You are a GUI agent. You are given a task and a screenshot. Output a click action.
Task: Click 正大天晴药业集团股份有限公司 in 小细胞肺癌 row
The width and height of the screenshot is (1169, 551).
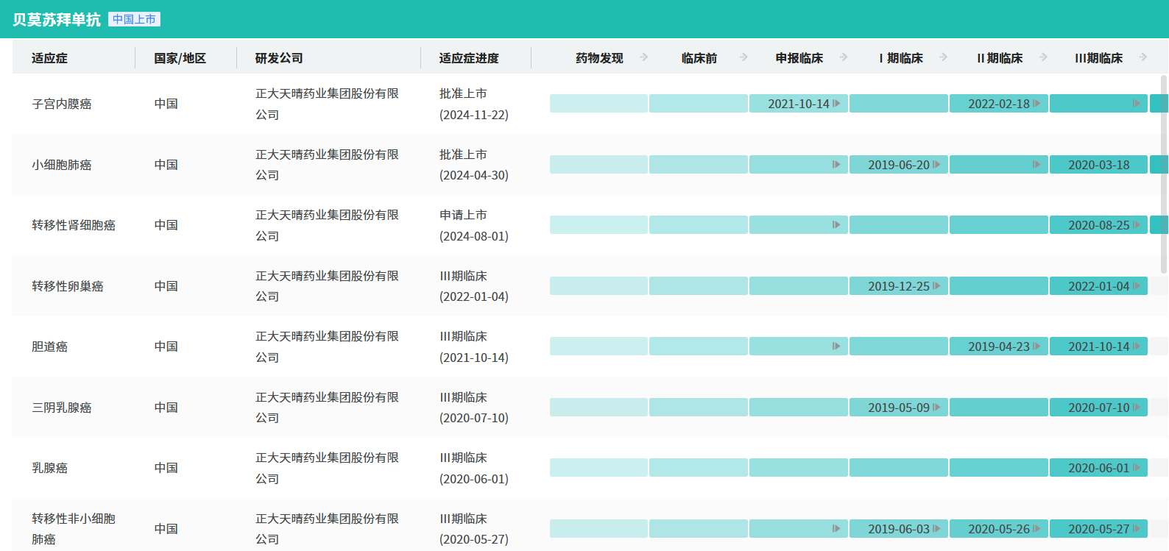click(327, 165)
